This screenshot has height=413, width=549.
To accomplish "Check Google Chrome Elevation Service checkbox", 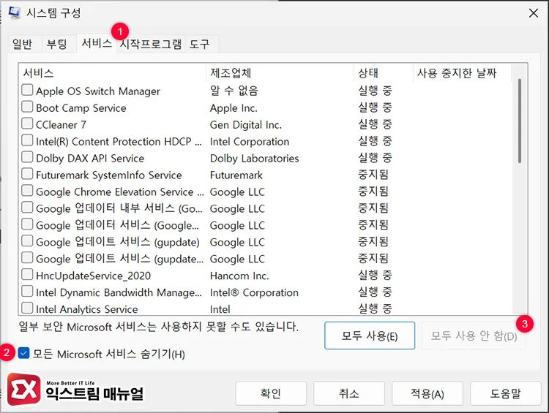I will click(x=27, y=191).
